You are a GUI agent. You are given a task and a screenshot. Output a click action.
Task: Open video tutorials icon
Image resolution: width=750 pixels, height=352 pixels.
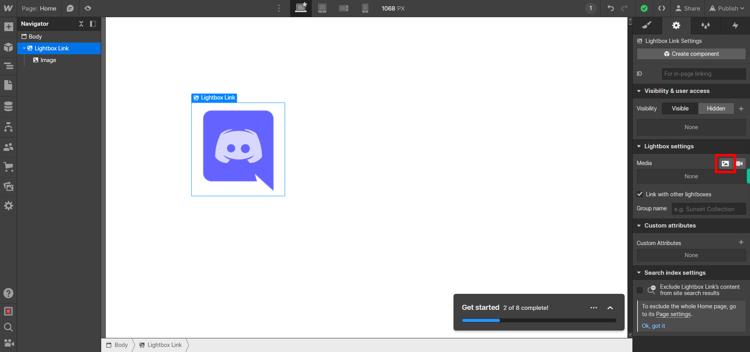click(x=8, y=343)
